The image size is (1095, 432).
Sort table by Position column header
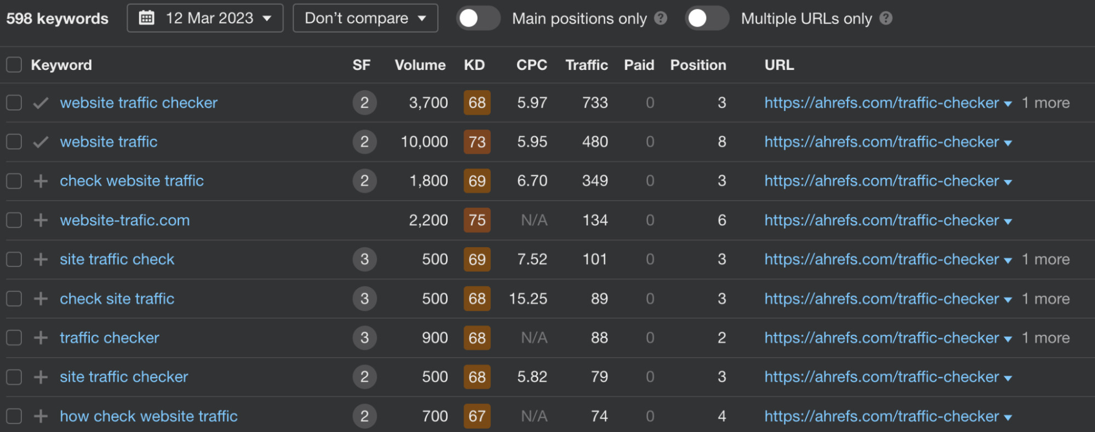(x=698, y=65)
